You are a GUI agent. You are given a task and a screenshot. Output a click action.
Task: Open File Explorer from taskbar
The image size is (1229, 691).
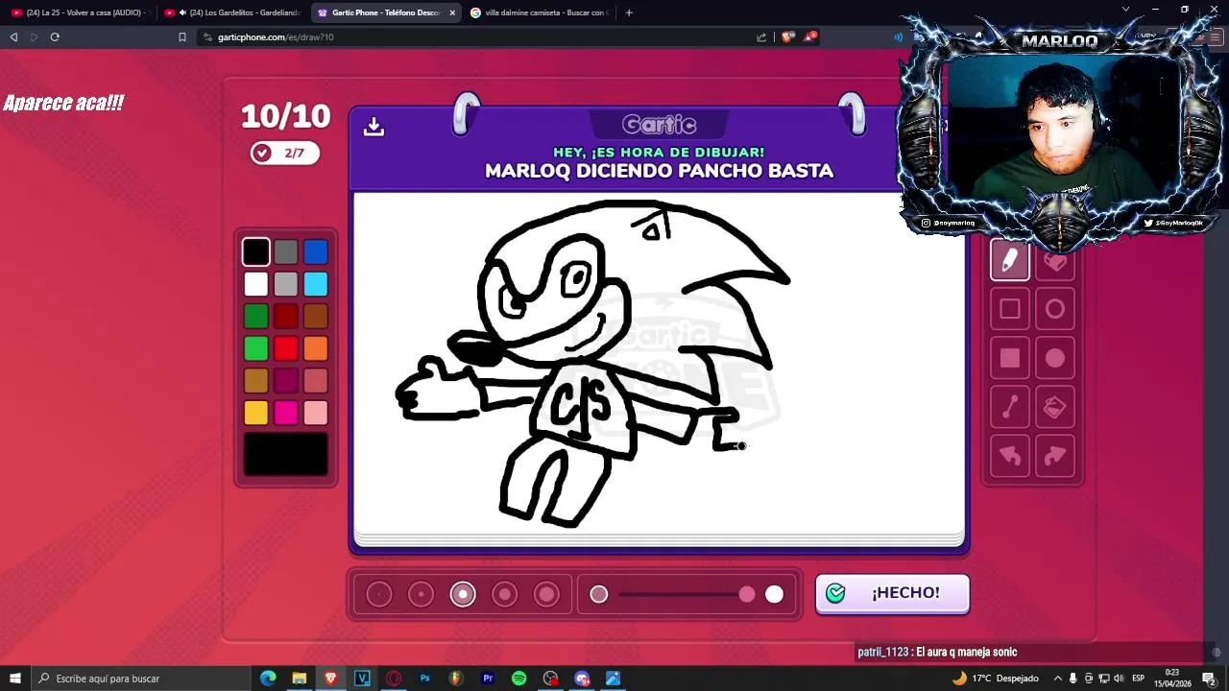point(300,679)
